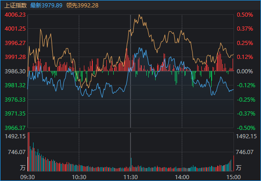261x181 pixels.
Task: Select the 最新3979.89 latest value
Action: [46, 6]
